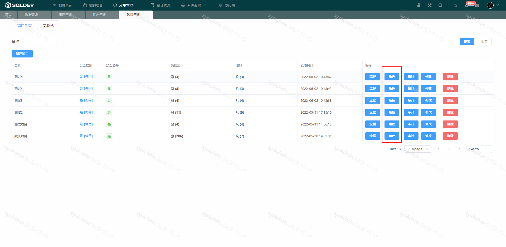
Task: Open 我的项目 in the top navigation
Action: coord(93,5)
